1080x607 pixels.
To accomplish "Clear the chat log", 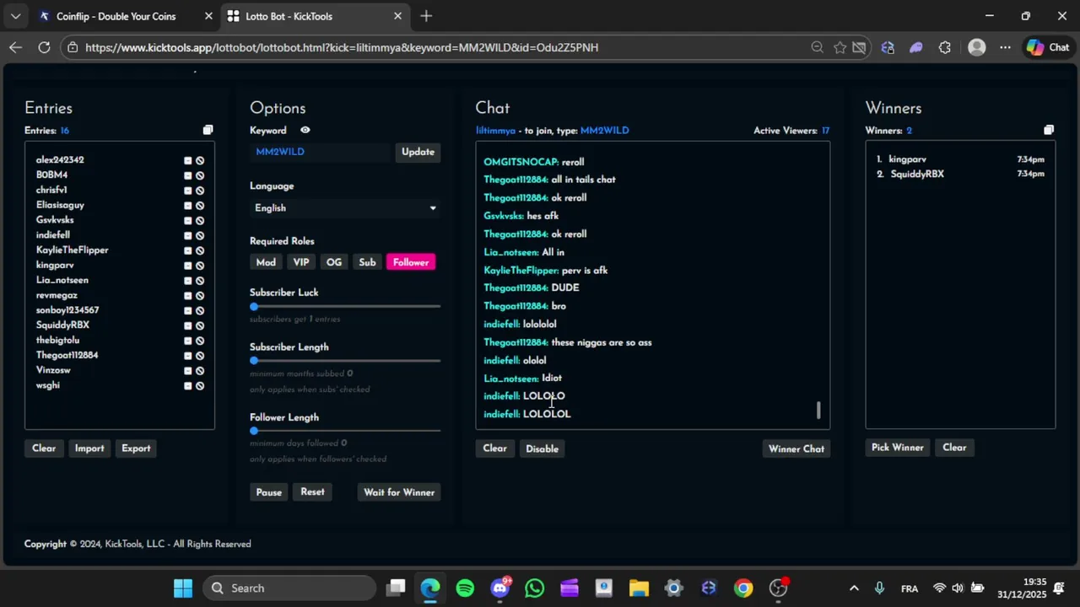I will [494, 449].
